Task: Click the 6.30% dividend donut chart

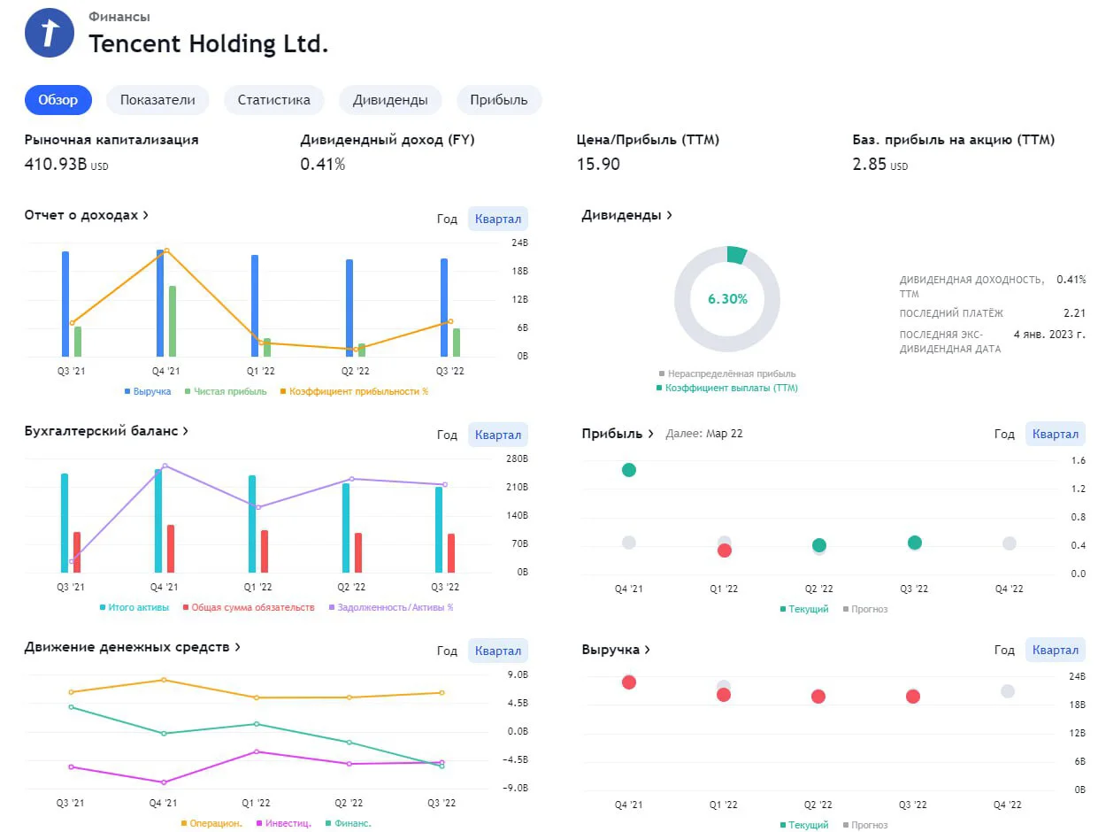Action: [727, 299]
